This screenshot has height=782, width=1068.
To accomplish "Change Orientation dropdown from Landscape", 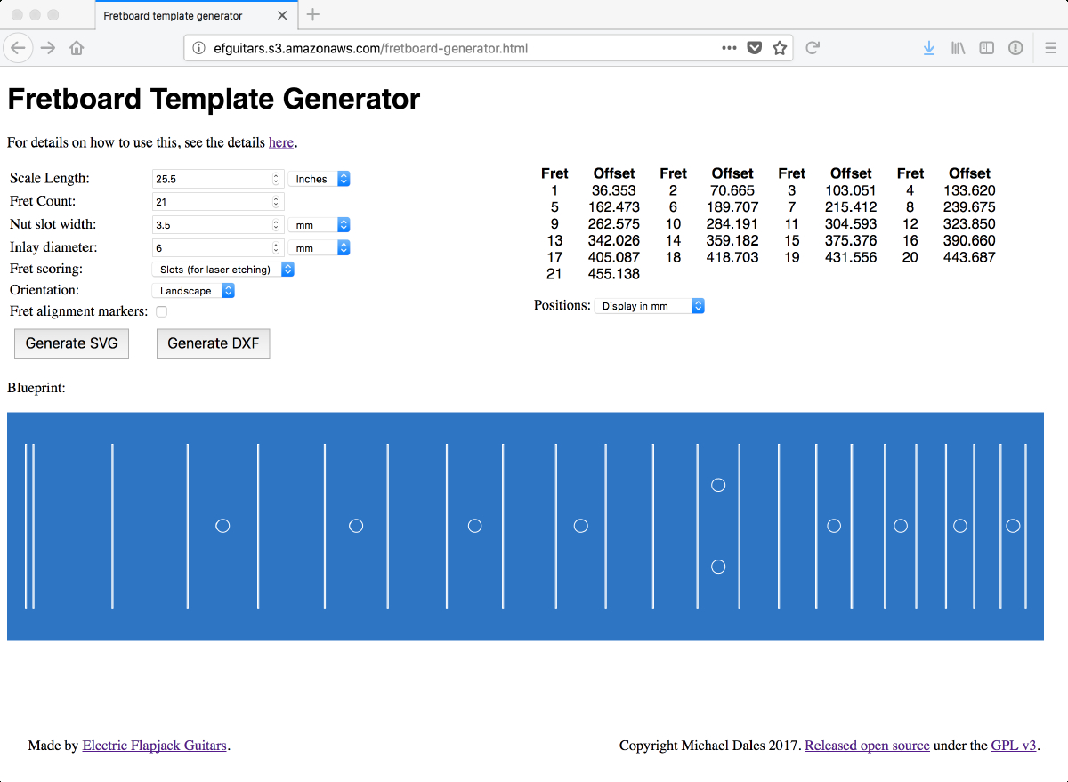I will (193, 291).
